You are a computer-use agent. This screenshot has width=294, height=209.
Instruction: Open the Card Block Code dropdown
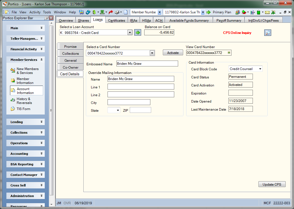260,69
